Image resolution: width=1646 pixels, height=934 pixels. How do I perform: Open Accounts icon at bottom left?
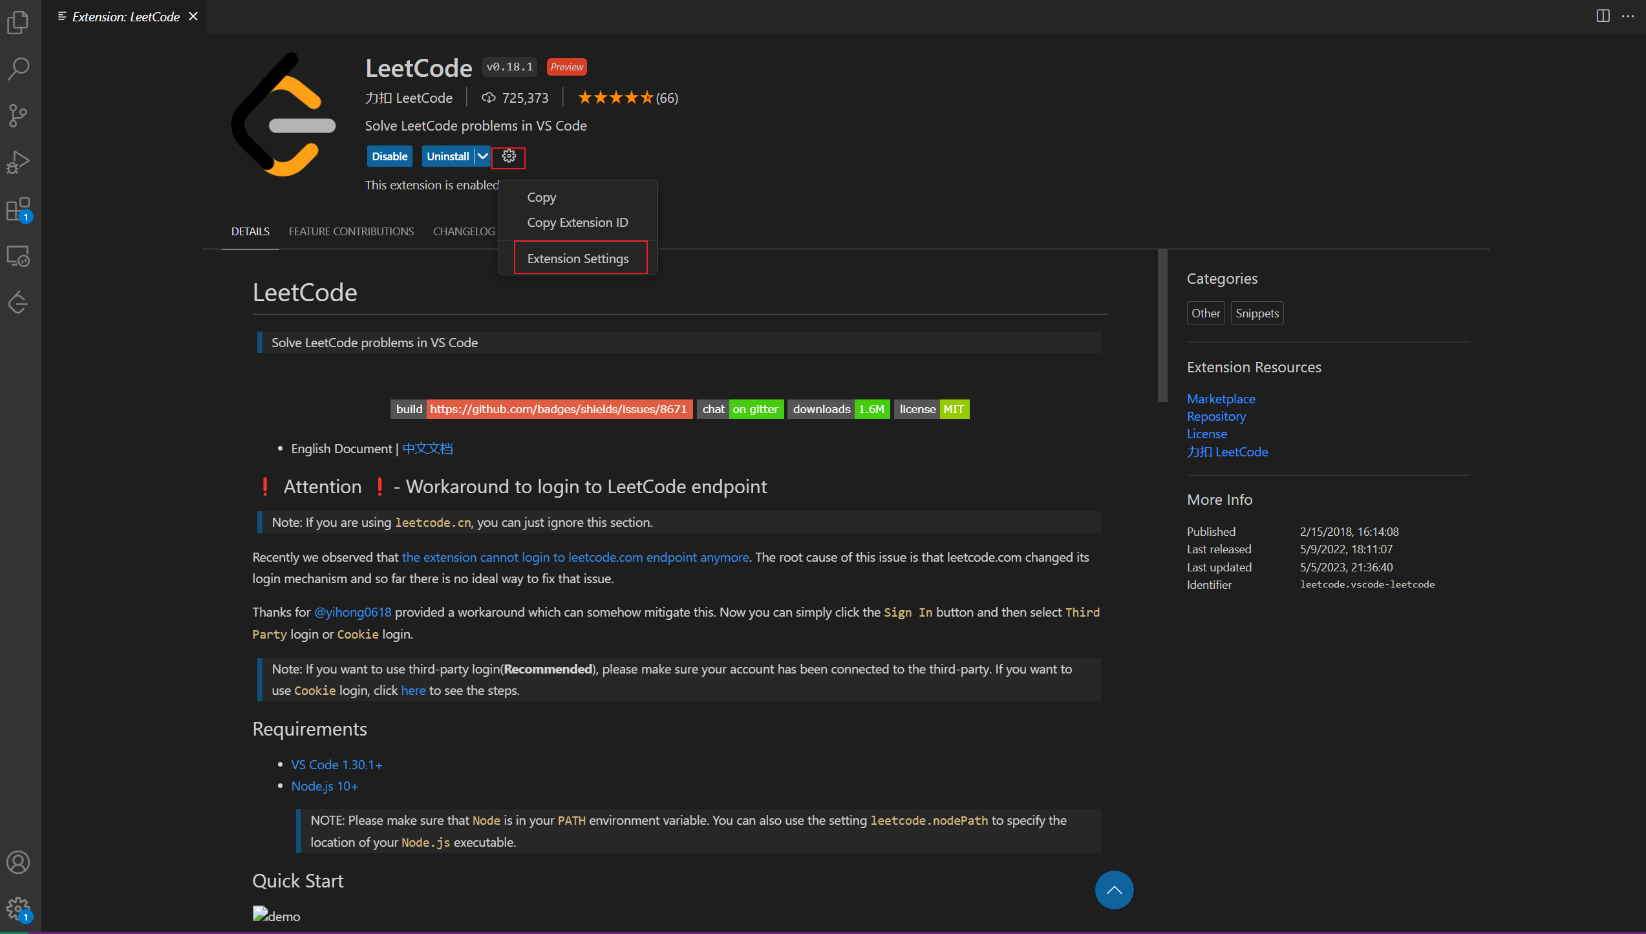(18, 862)
